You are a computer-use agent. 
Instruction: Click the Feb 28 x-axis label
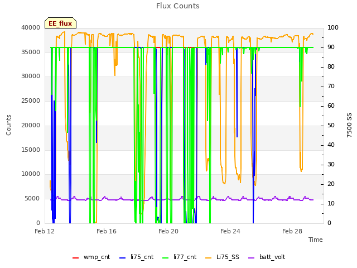292,231
